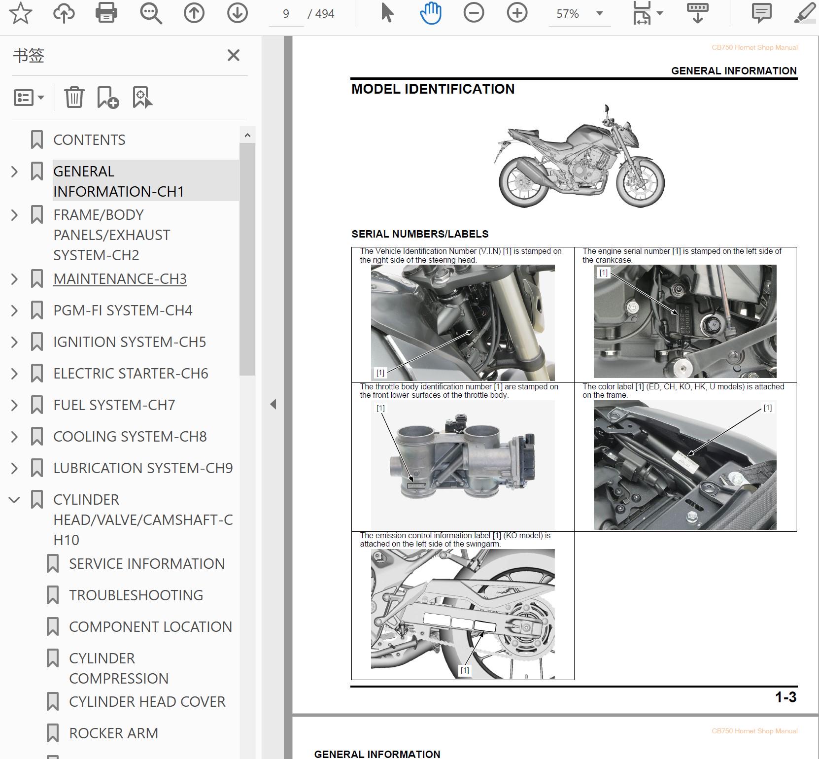The width and height of the screenshot is (819, 759).
Task: Go to next page arrow
Action: [x=238, y=13]
